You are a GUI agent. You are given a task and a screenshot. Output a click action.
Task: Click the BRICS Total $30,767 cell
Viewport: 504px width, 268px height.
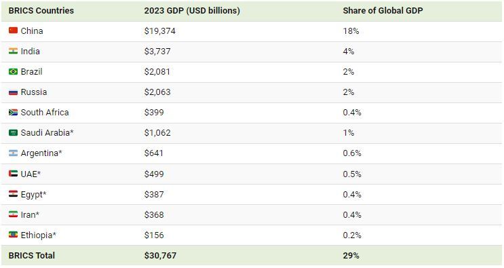tap(160, 256)
